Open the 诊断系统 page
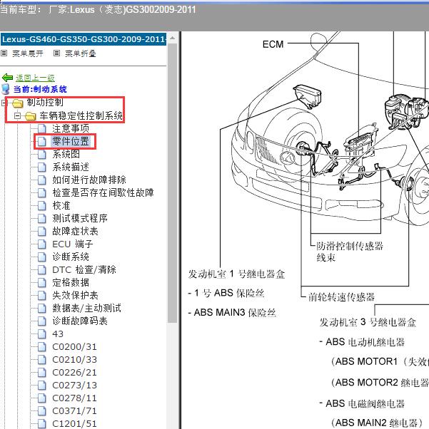The width and height of the screenshot is (429, 429). [71, 257]
